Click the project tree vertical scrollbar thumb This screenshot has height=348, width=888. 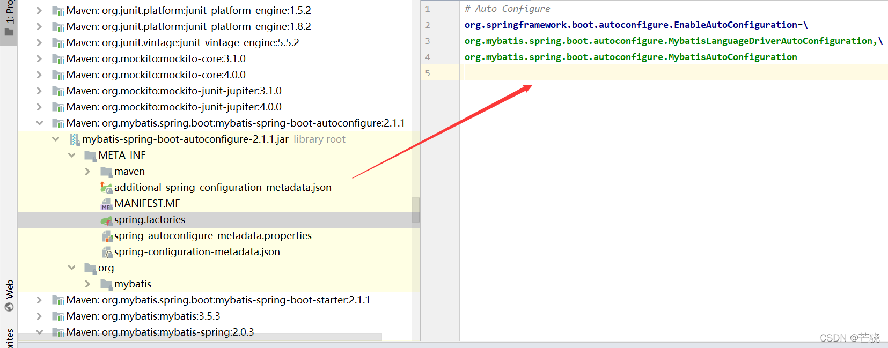tap(416, 210)
